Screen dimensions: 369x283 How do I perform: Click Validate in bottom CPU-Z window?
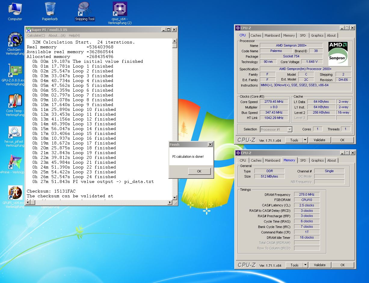(x=320, y=265)
